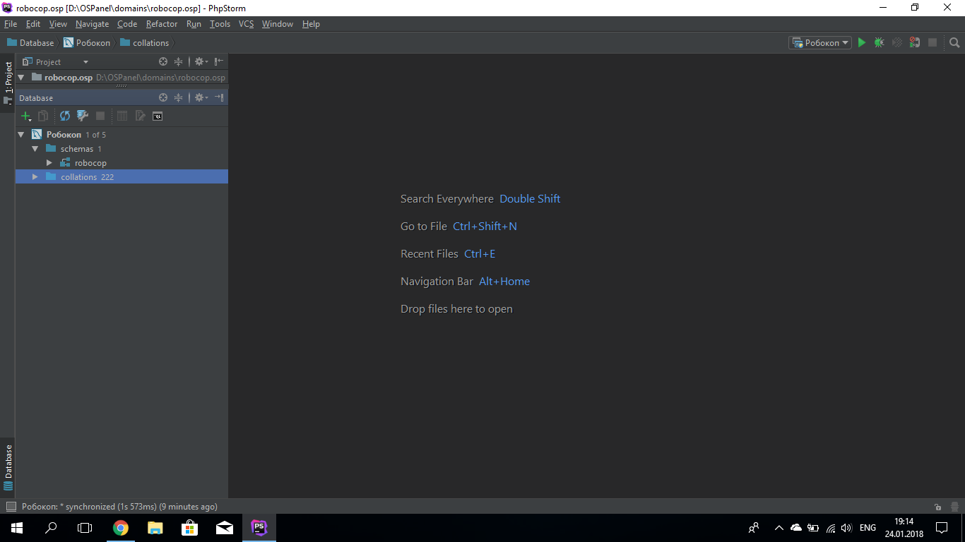Open the Tools menu
965x542 pixels.
click(x=220, y=24)
